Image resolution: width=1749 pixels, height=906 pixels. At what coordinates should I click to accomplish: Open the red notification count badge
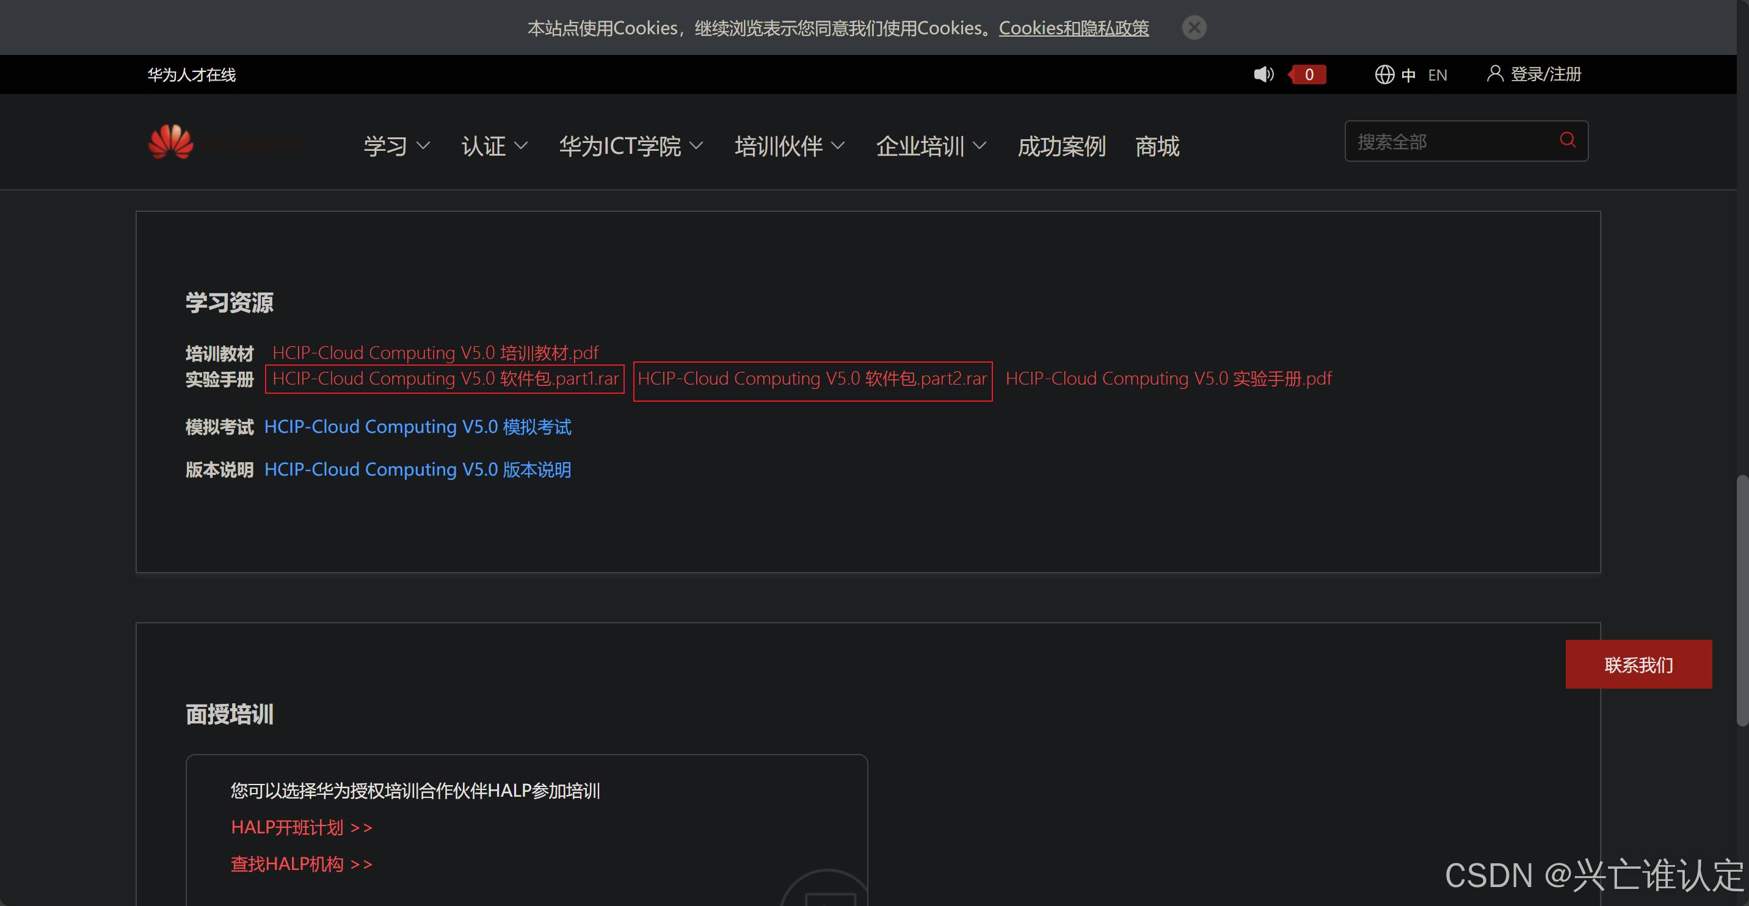(1307, 74)
